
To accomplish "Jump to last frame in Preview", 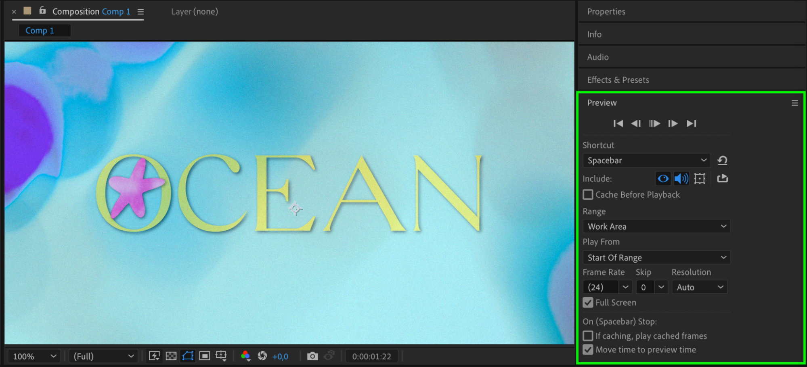I will coord(691,123).
